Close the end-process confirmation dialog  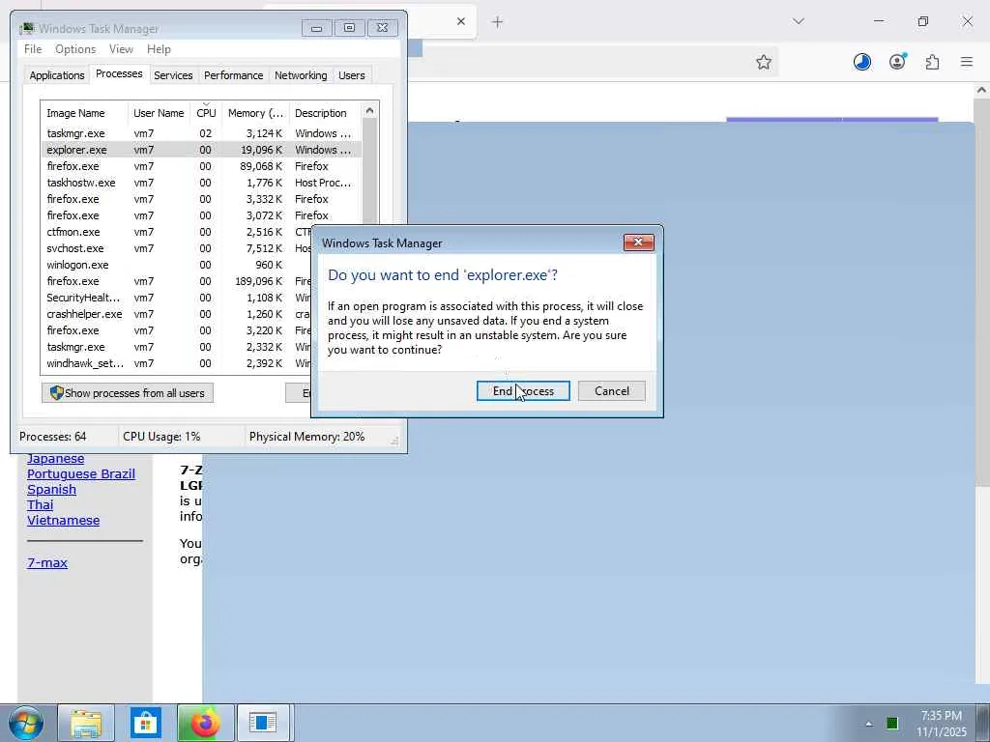tap(638, 243)
